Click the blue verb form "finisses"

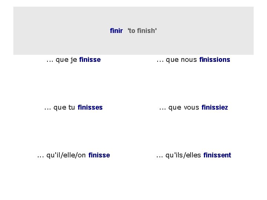click(90, 107)
